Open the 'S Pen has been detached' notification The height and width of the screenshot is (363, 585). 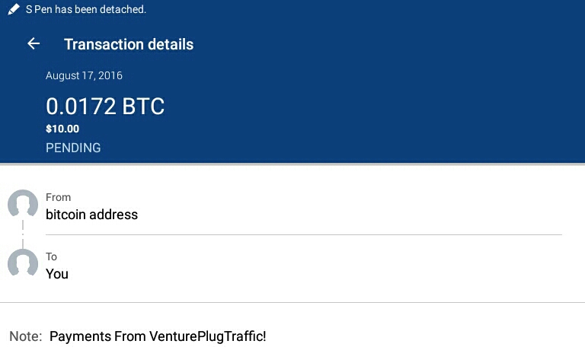click(x=85, y=9)
